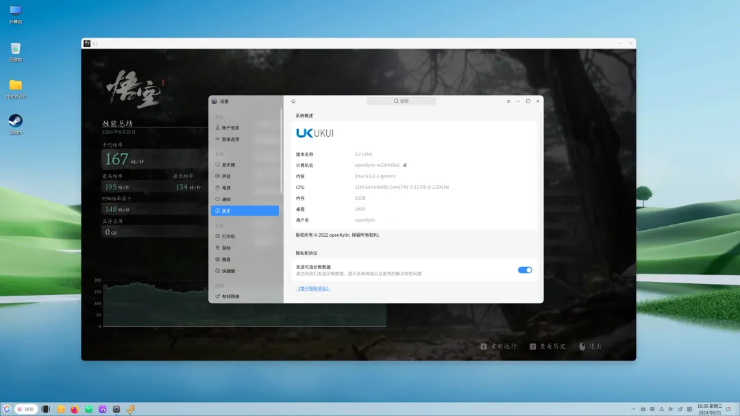Click the home icon in the Settings window
Screen dimensions: 740x416
point(293,101)
